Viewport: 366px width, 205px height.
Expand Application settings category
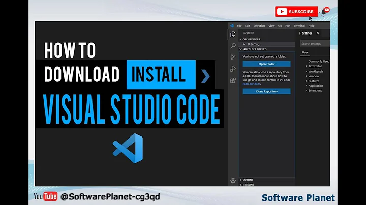pos(316,86)
